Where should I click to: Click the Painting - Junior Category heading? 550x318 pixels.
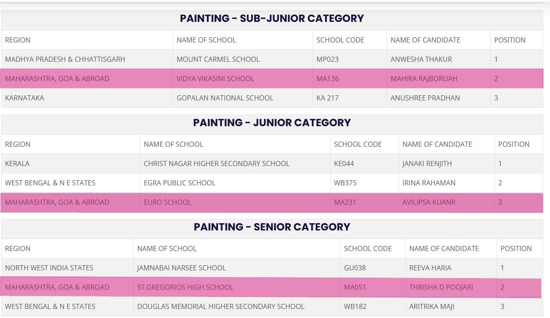point(272,123)
